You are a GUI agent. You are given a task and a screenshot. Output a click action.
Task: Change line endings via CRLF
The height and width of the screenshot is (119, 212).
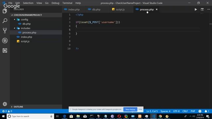point(185,111)
